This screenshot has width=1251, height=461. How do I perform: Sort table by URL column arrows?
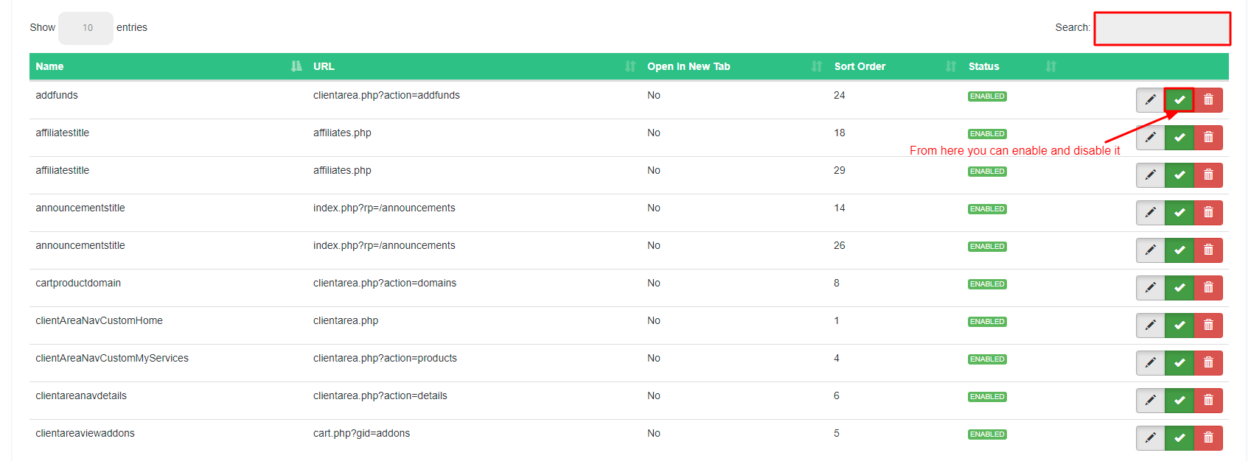coord(630,66)
